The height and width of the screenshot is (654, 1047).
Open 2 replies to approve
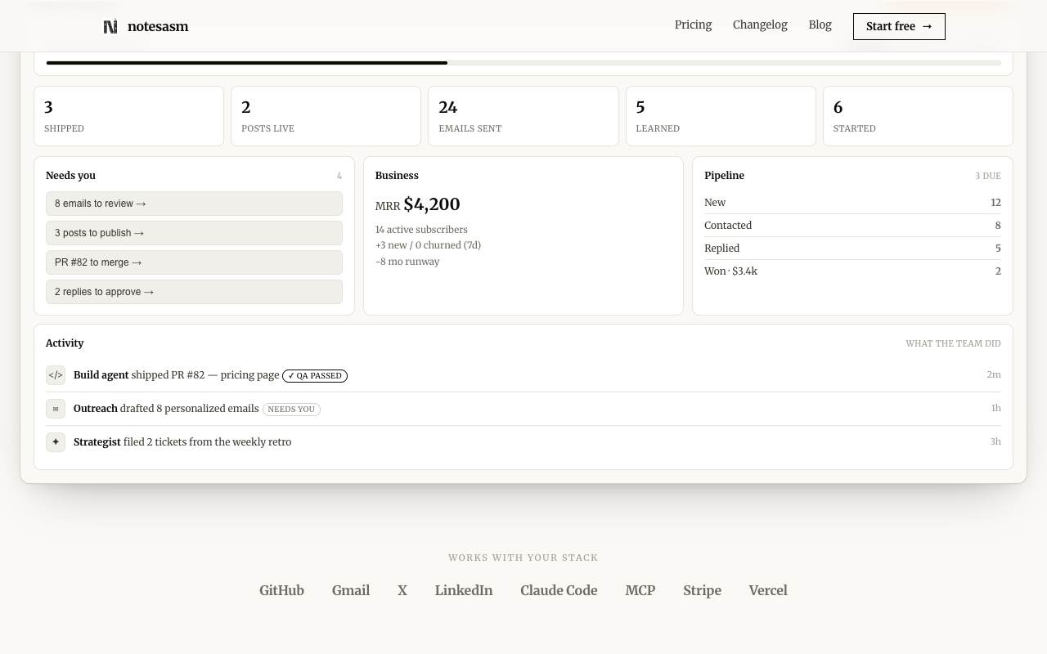(x=194, y=292)
